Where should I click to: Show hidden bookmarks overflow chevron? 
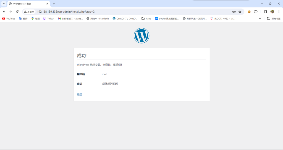coord(260,18)
